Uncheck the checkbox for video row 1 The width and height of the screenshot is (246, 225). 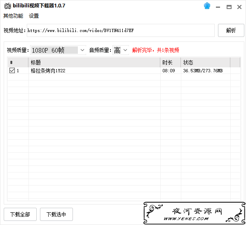pyautogui.click(x=12, y=71)
